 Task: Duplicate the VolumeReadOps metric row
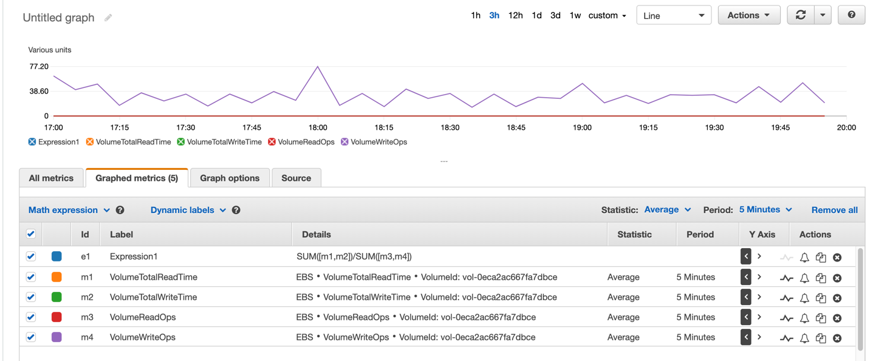(821, 318)
